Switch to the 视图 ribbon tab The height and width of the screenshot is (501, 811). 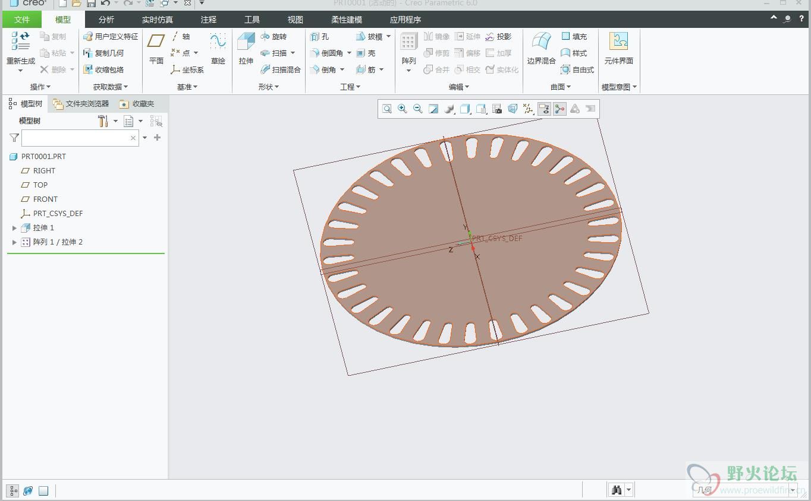point(296,20)
